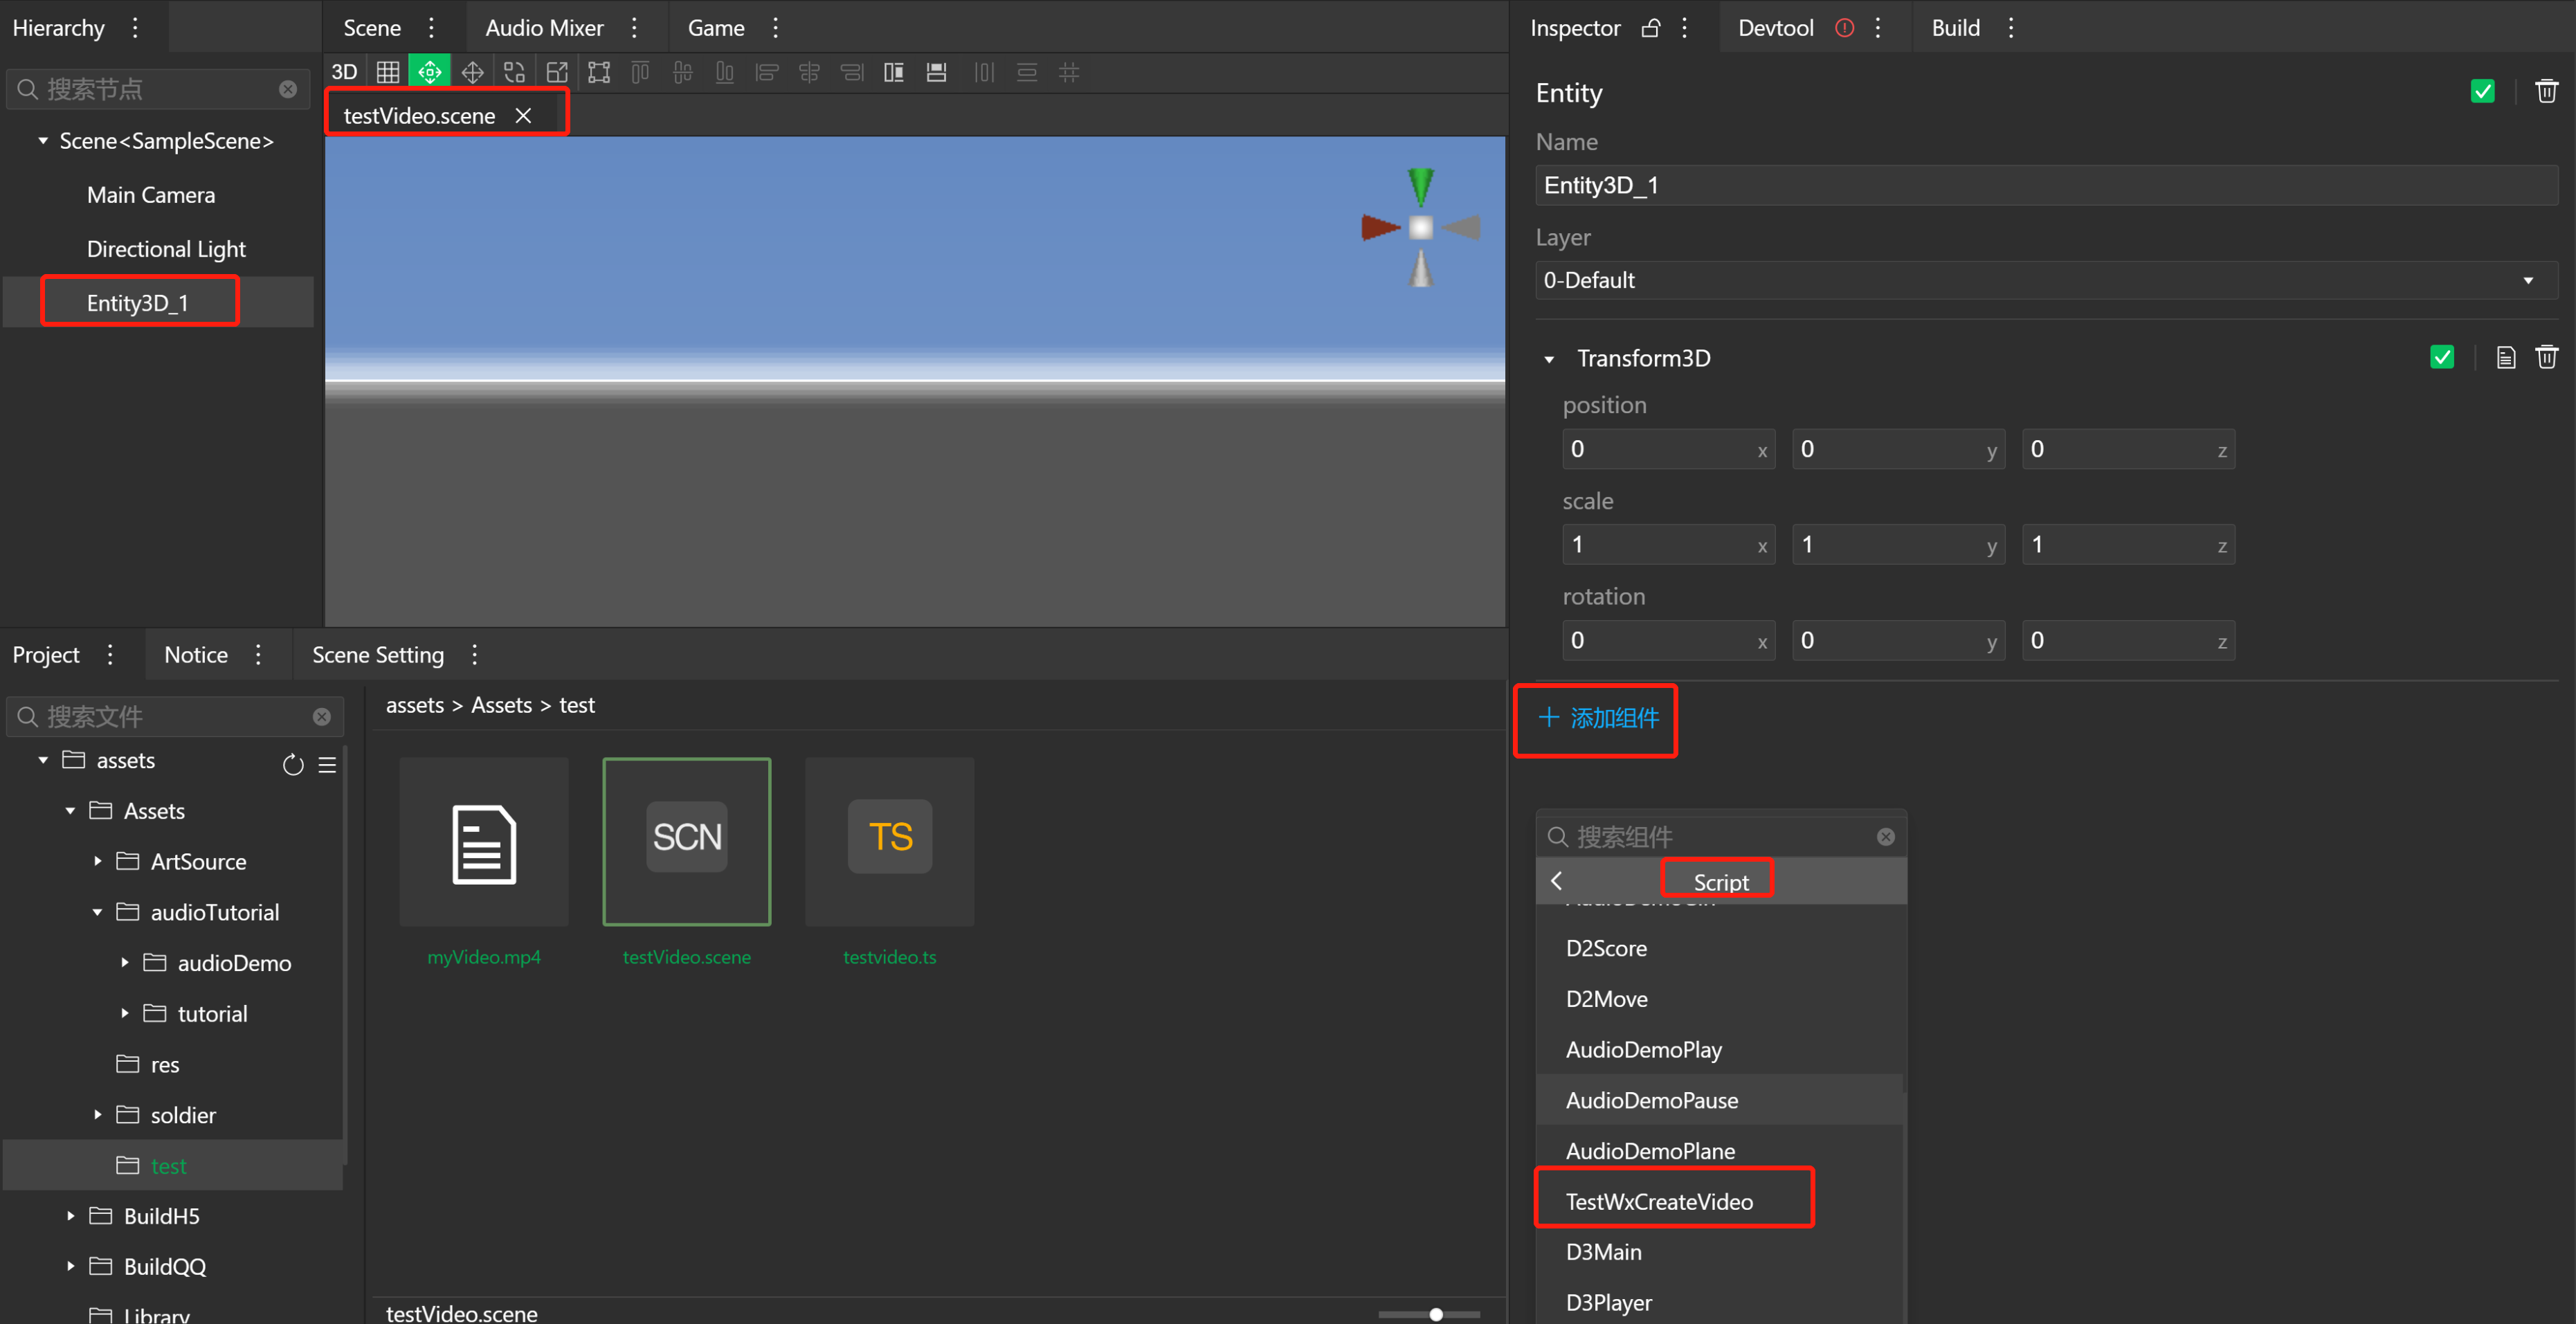Select the testvideo.ts file thumbnail
2576x1324 pixels.
[x=889, y=841]
